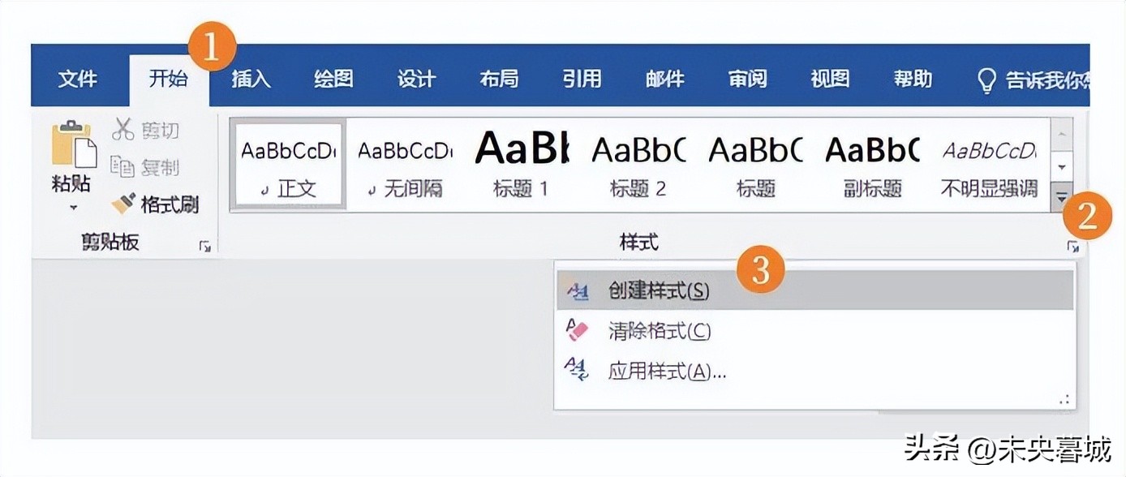Select the Format Painter brush

pos(124,203)
